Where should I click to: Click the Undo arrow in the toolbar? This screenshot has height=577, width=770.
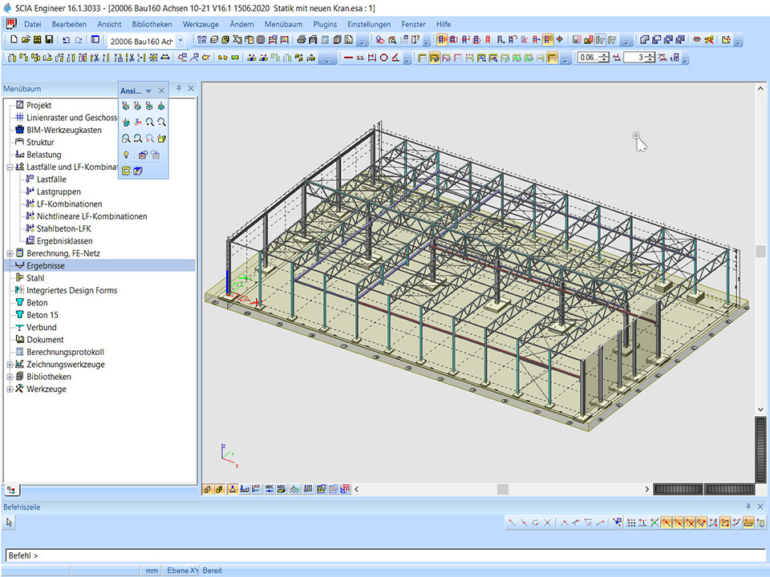66,40
